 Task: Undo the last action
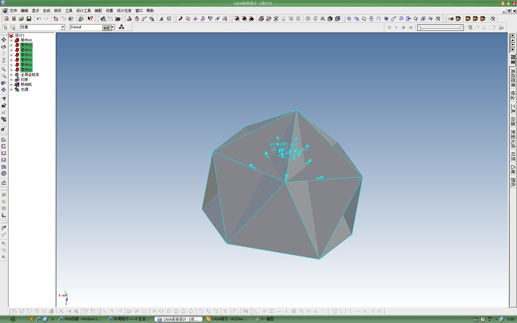[38, 19]
